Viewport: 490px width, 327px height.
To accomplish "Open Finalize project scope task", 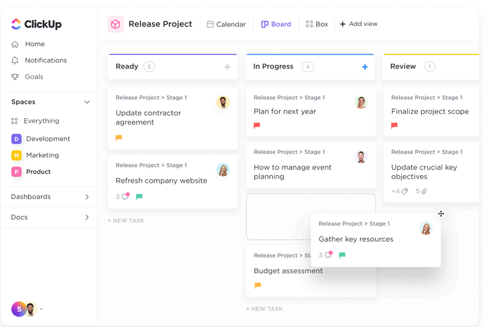I will (430, 111).
